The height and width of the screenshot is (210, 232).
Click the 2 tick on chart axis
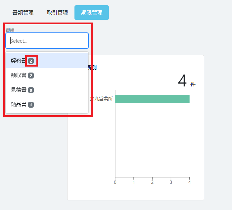152,182
